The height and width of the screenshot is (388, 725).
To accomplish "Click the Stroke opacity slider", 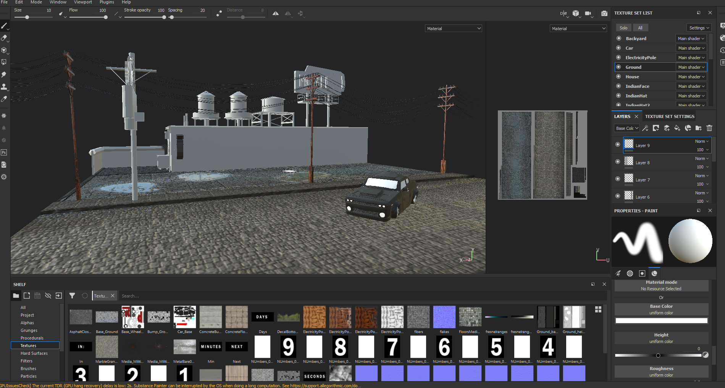I will click(x=145, y=17).
